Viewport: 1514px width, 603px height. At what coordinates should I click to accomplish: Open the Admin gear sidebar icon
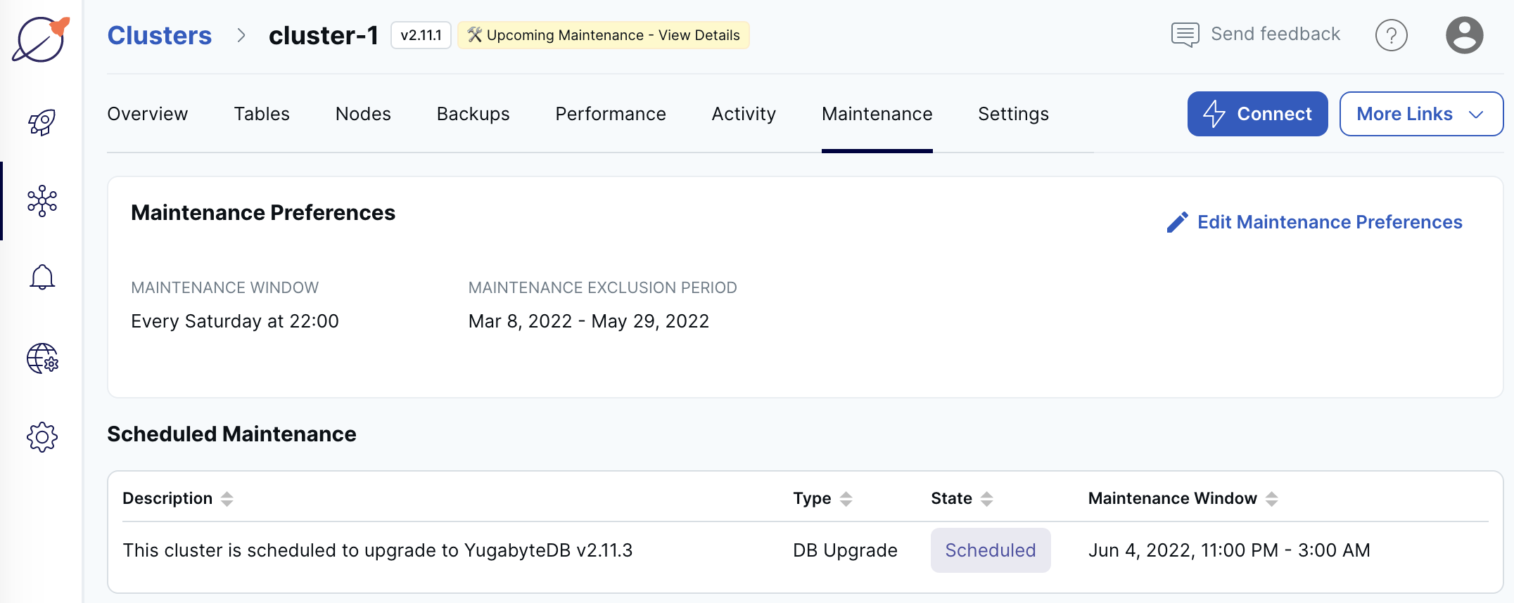42,437
